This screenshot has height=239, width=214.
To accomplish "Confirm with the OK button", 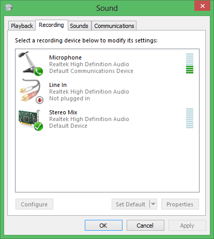I will coord(103,226).
